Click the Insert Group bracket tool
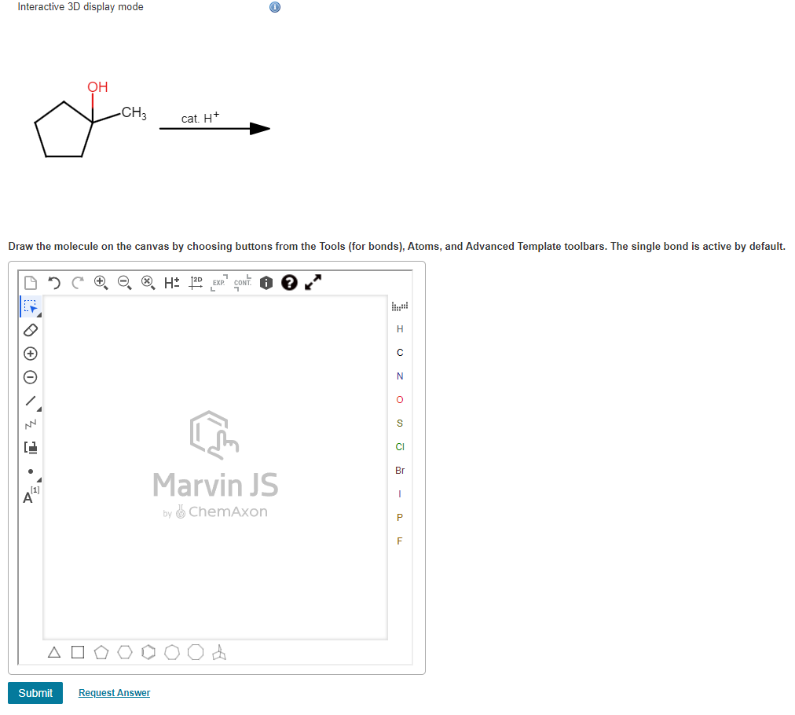 point(30,447)
